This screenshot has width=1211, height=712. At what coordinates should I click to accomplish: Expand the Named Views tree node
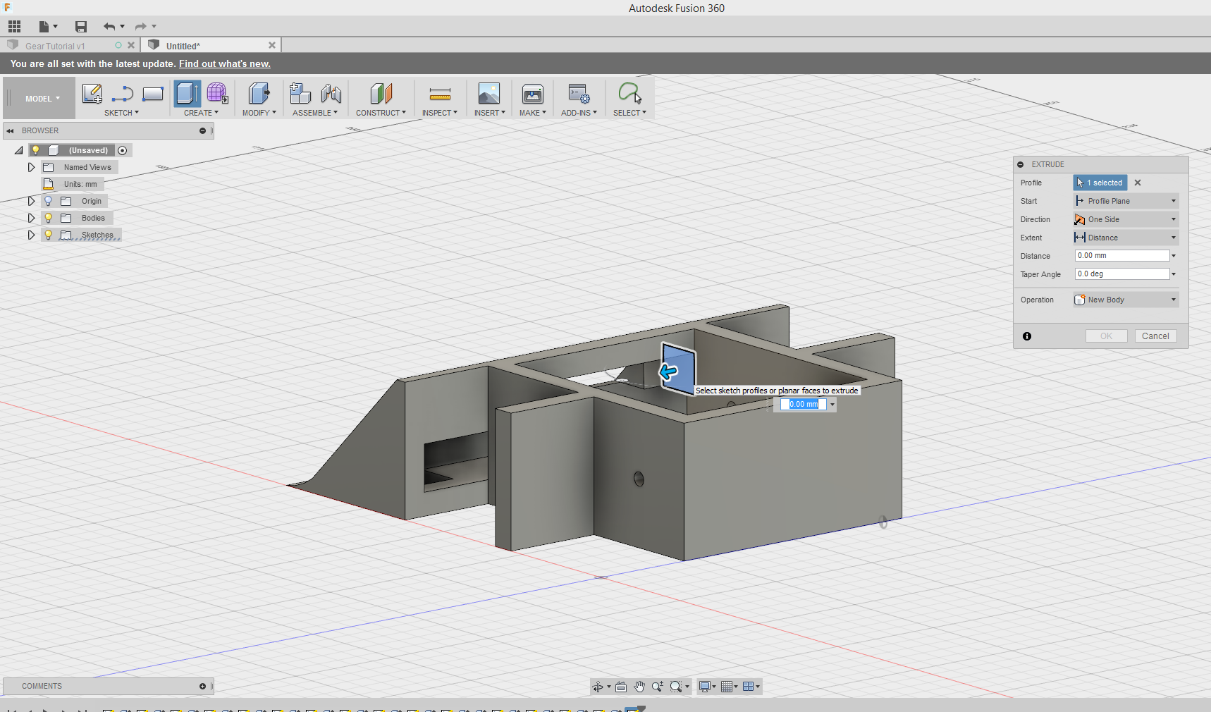[31, 167]
